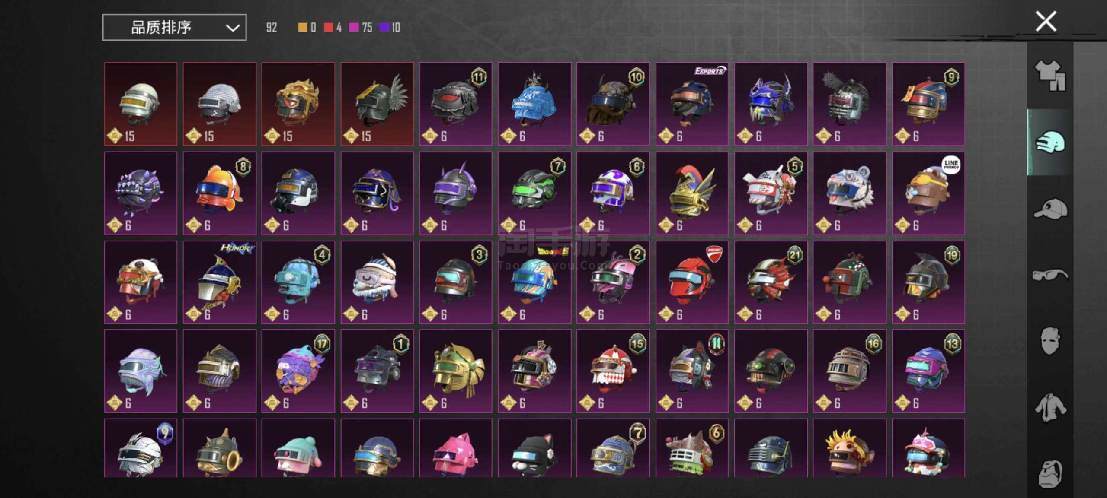Click the dropdown chevron arrow beside 品质排序
1107x498 pixels.
pyautogui.click(x=233, y=28)
